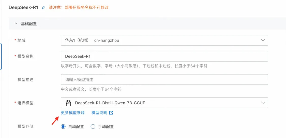This screenshot has height=138, width=286.
Task: Click into the 模型描述 text field
Action: [x=164, y=80]
